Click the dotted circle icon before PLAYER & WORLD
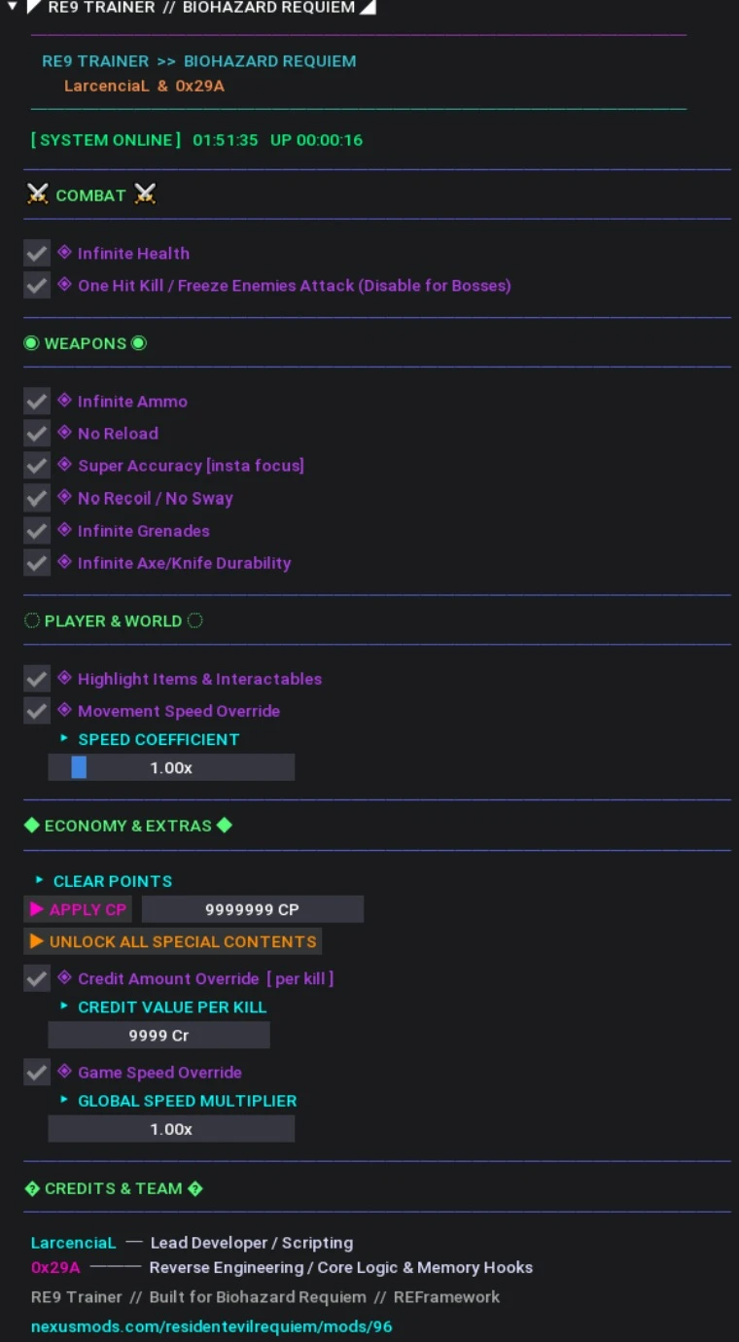The height and width of the screenshot is (1342, 739). point(31,620)
